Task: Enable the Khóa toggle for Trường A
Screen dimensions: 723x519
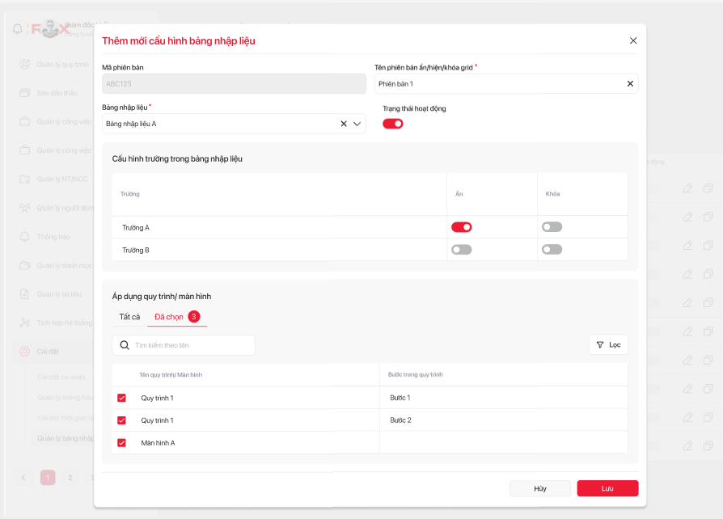Action: (x=552, y=227)
